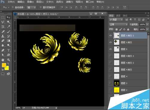150x110 pixels.
Task: Show layer 图层 4 拷贝 3
Action: [x=110, y=56]
